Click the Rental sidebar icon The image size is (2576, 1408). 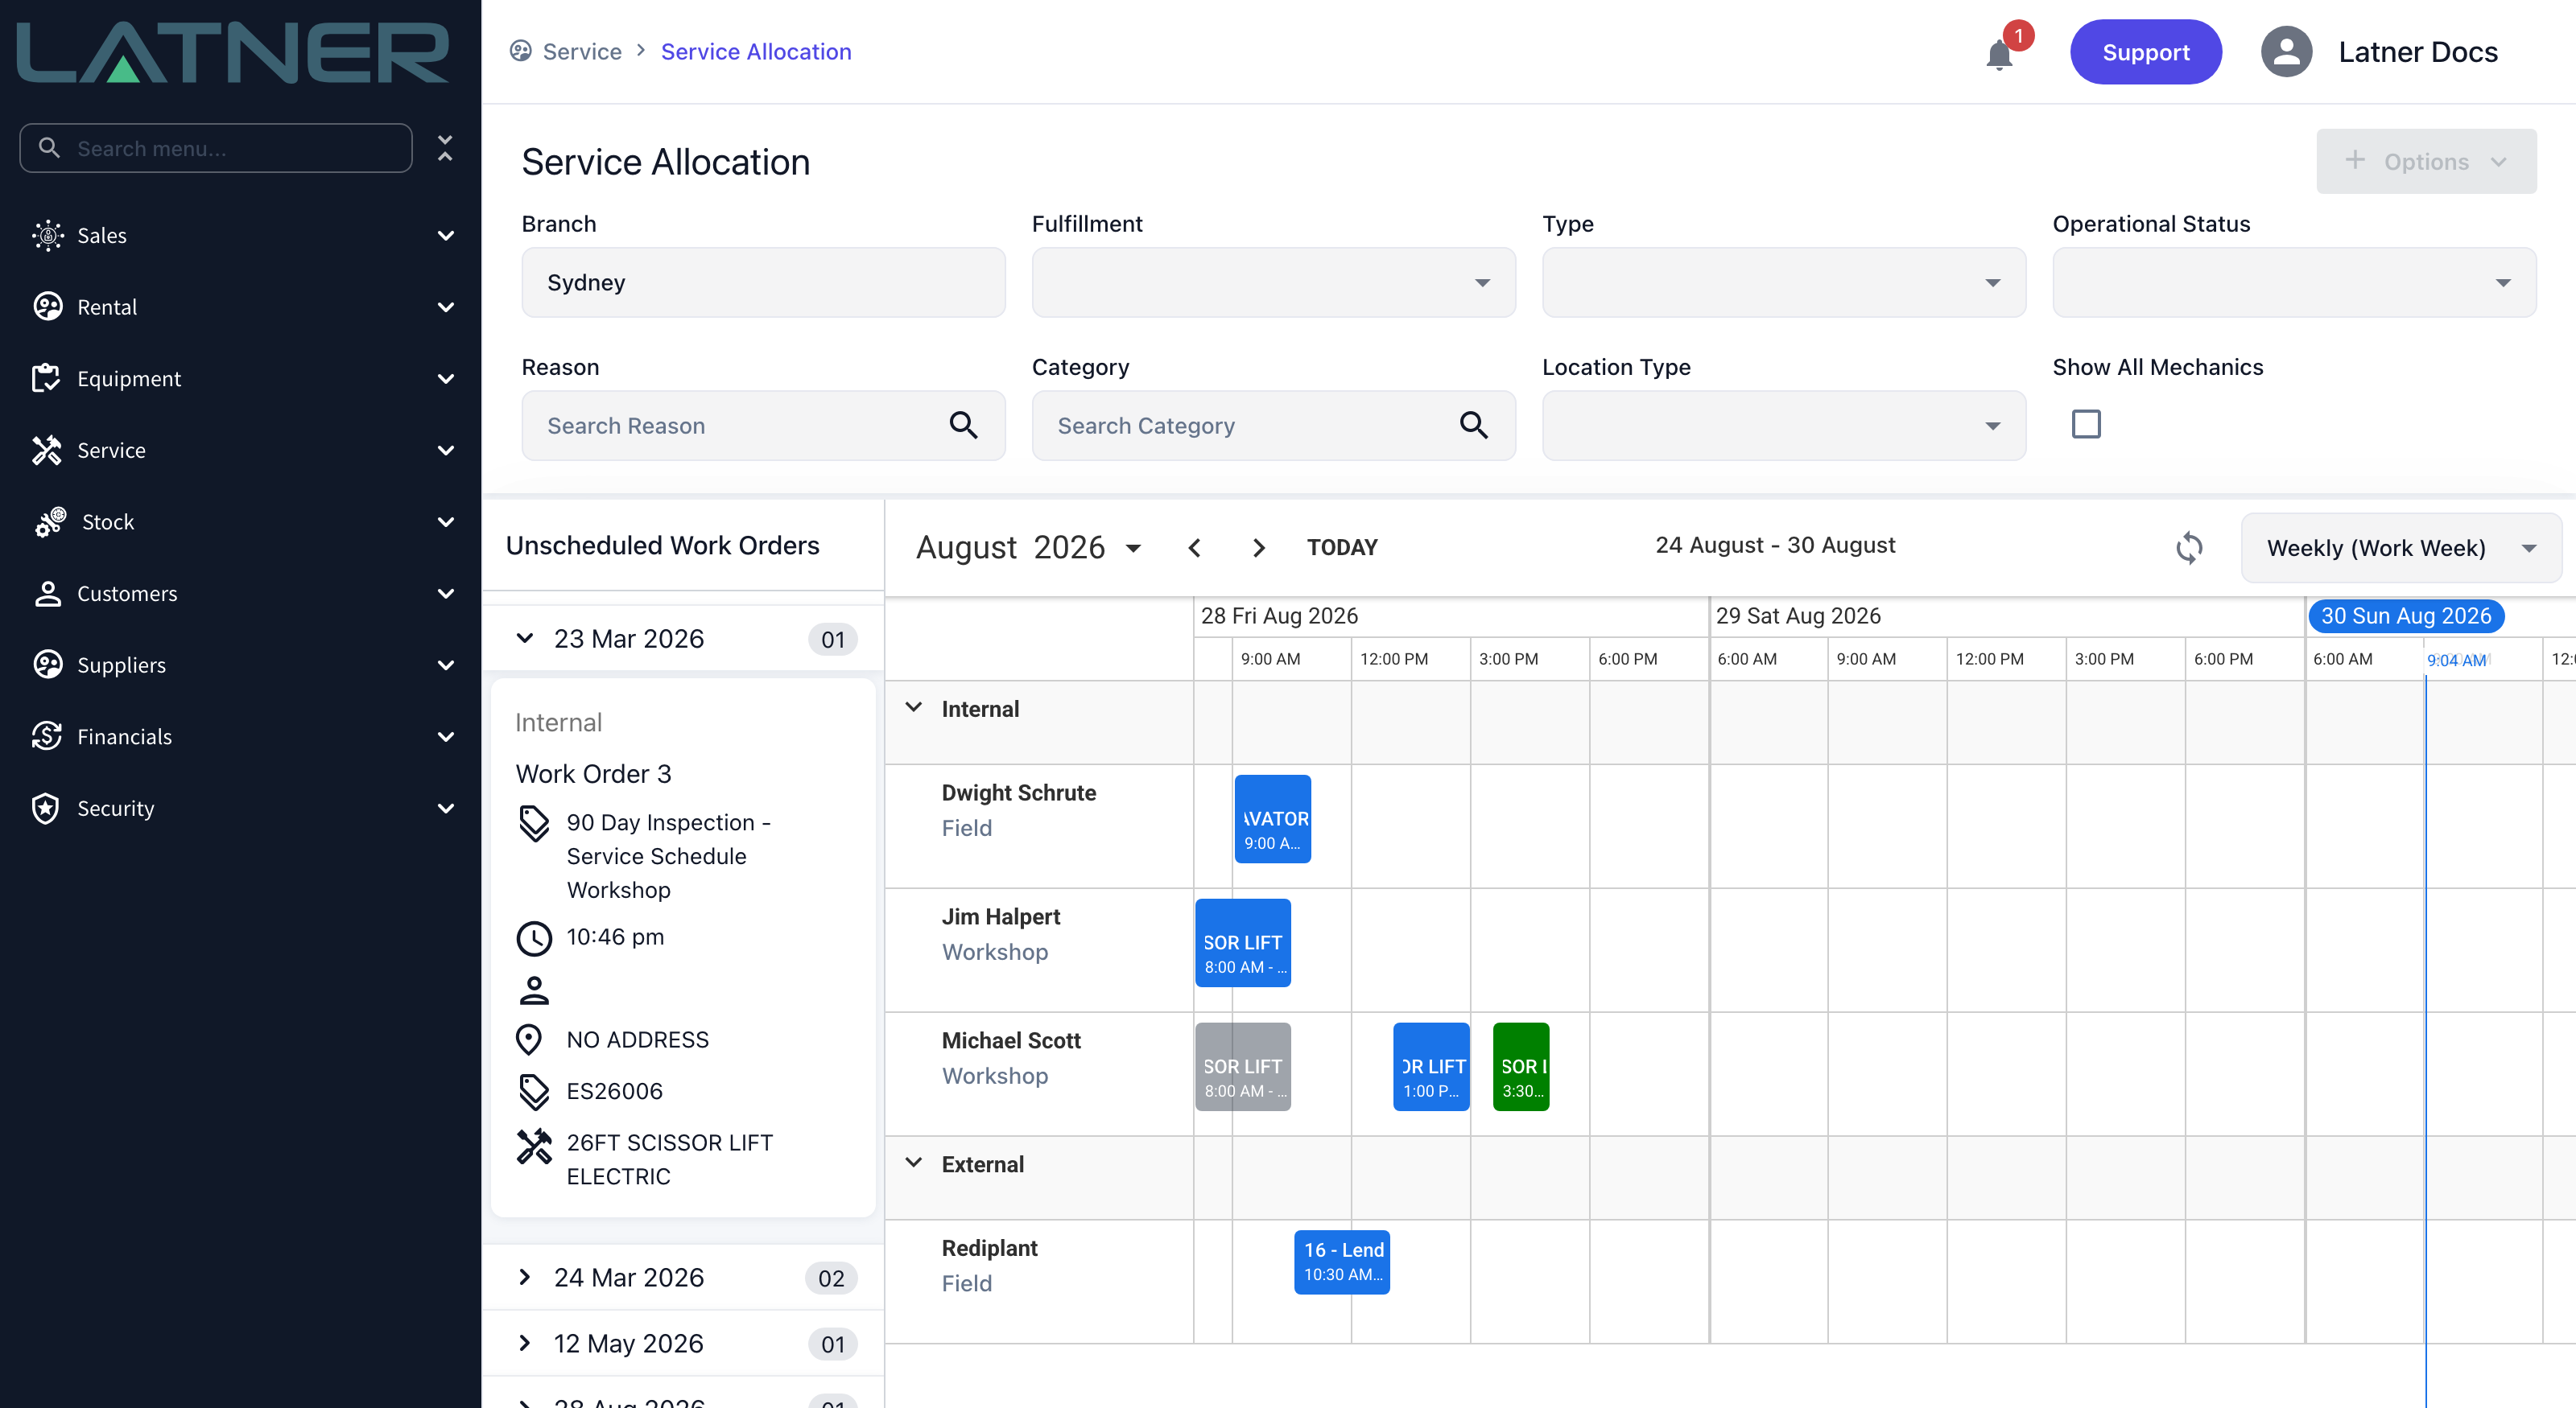(47, 307)
